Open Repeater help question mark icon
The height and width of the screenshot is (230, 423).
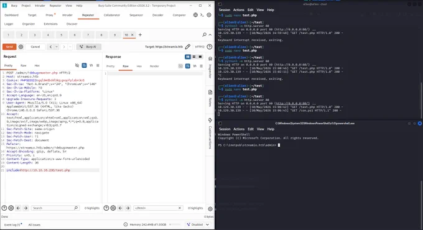(210, 47)
